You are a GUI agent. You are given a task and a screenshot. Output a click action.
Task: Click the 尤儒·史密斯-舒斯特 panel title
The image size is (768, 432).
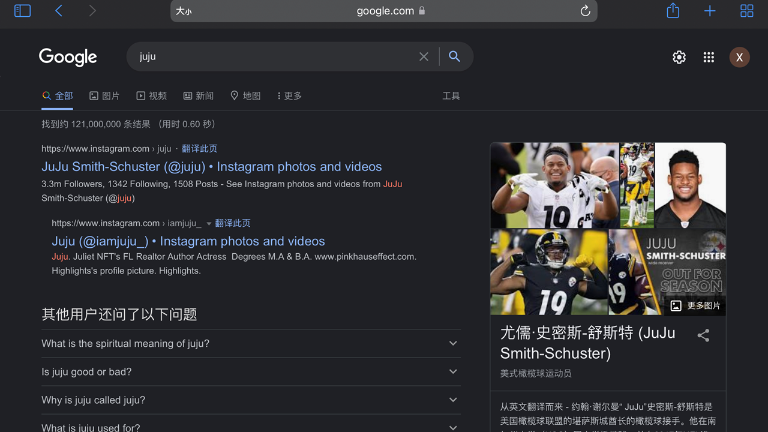[x=588, y=343]
